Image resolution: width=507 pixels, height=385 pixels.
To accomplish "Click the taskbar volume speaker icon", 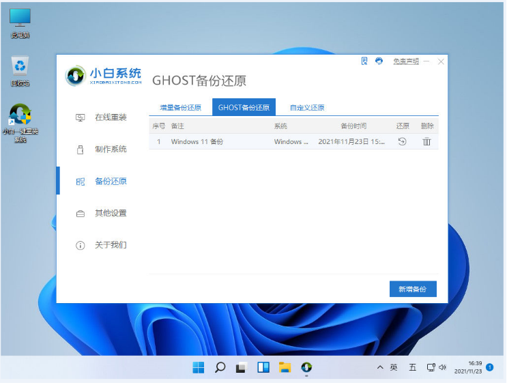I will (442, 367).
